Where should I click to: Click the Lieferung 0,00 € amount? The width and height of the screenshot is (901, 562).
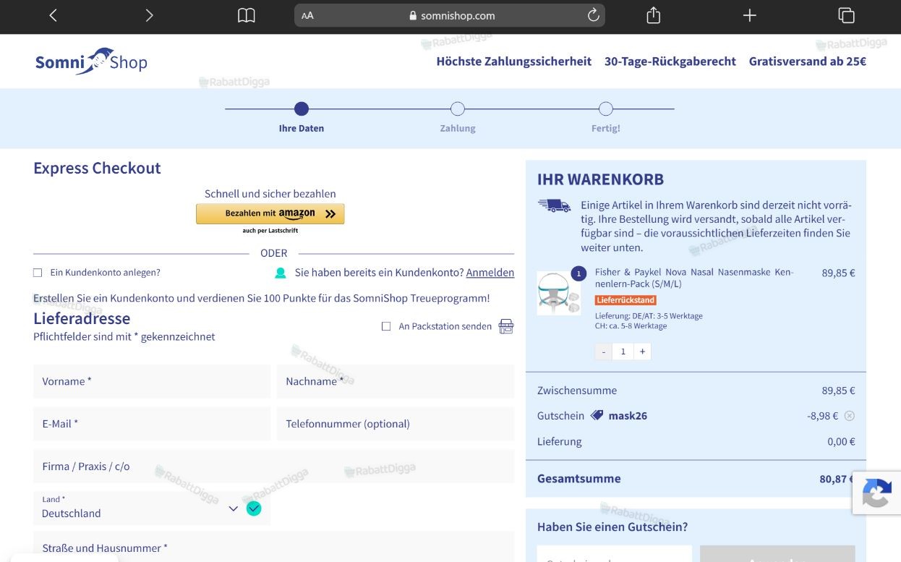pyautogui.click(x=841, y=442)
